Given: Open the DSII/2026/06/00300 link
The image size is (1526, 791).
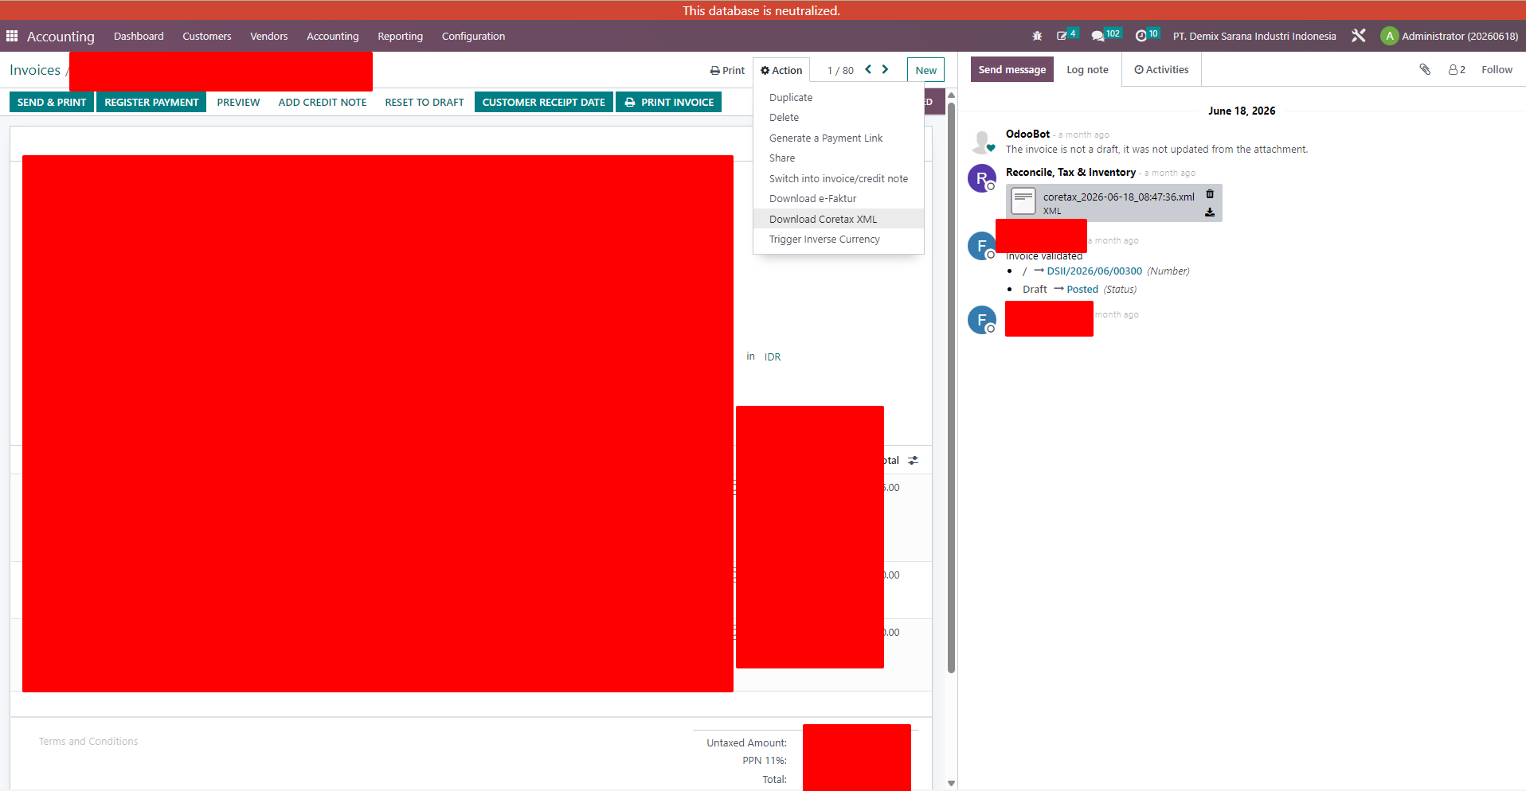Looking at the screenshot, I should pos(1094,271).
